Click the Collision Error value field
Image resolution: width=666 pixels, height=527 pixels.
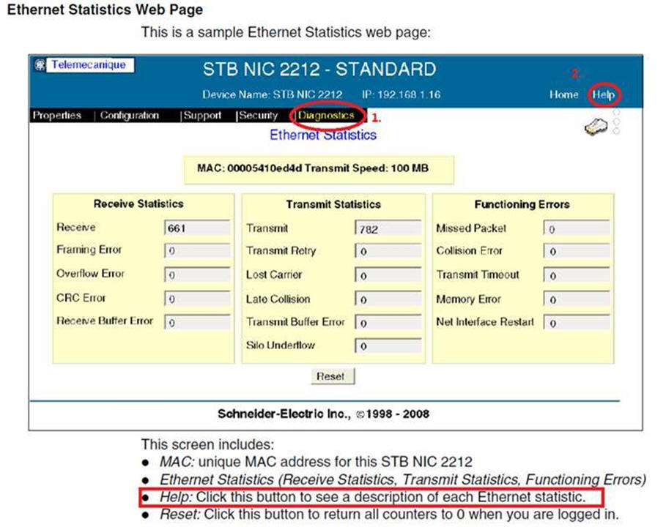(577, 251)
